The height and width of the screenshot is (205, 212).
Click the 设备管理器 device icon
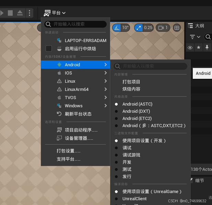pyautogui.click(x=59, y=138)
